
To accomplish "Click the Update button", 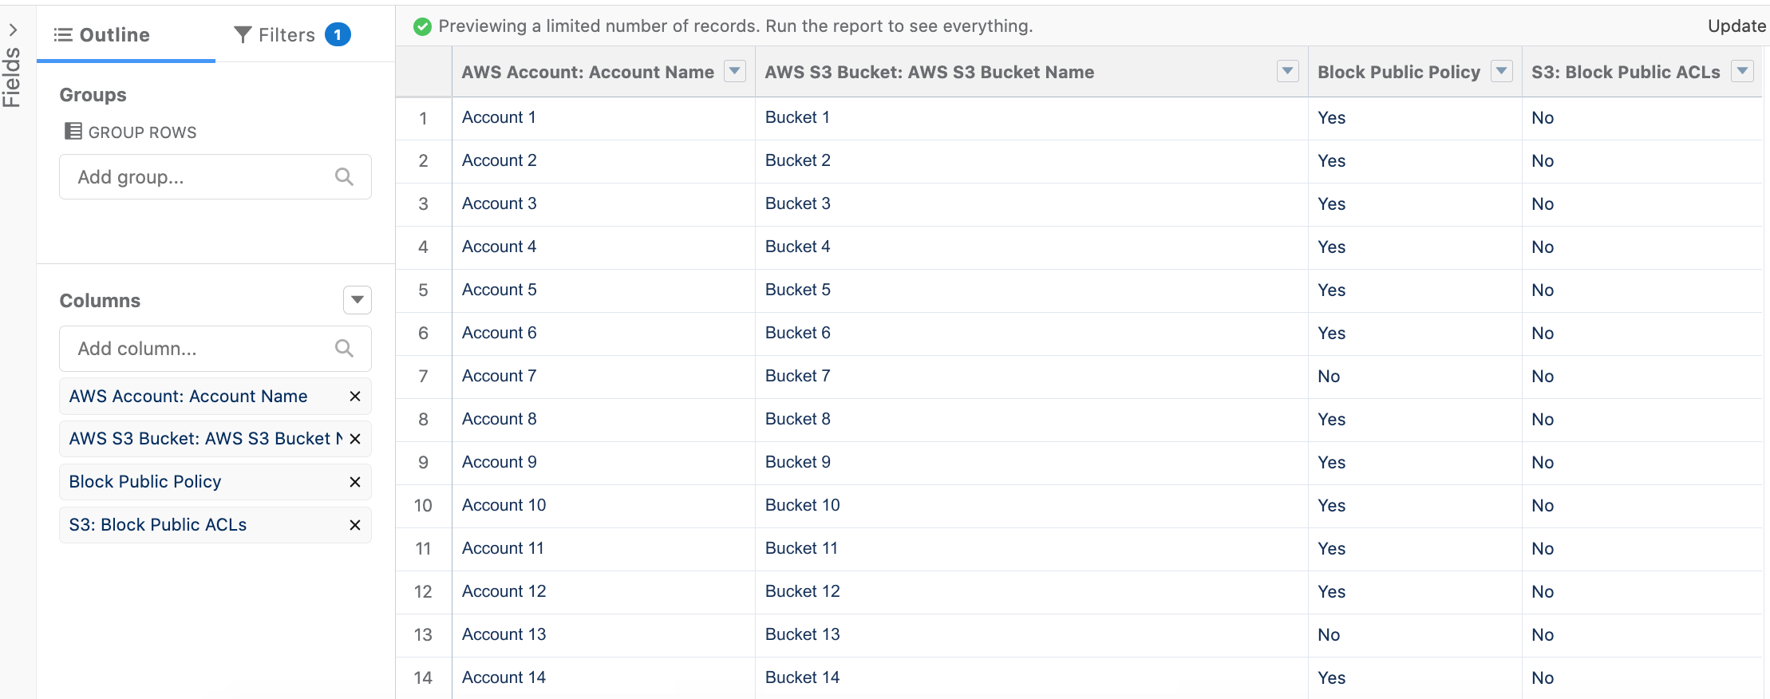I will [1736, 26].
